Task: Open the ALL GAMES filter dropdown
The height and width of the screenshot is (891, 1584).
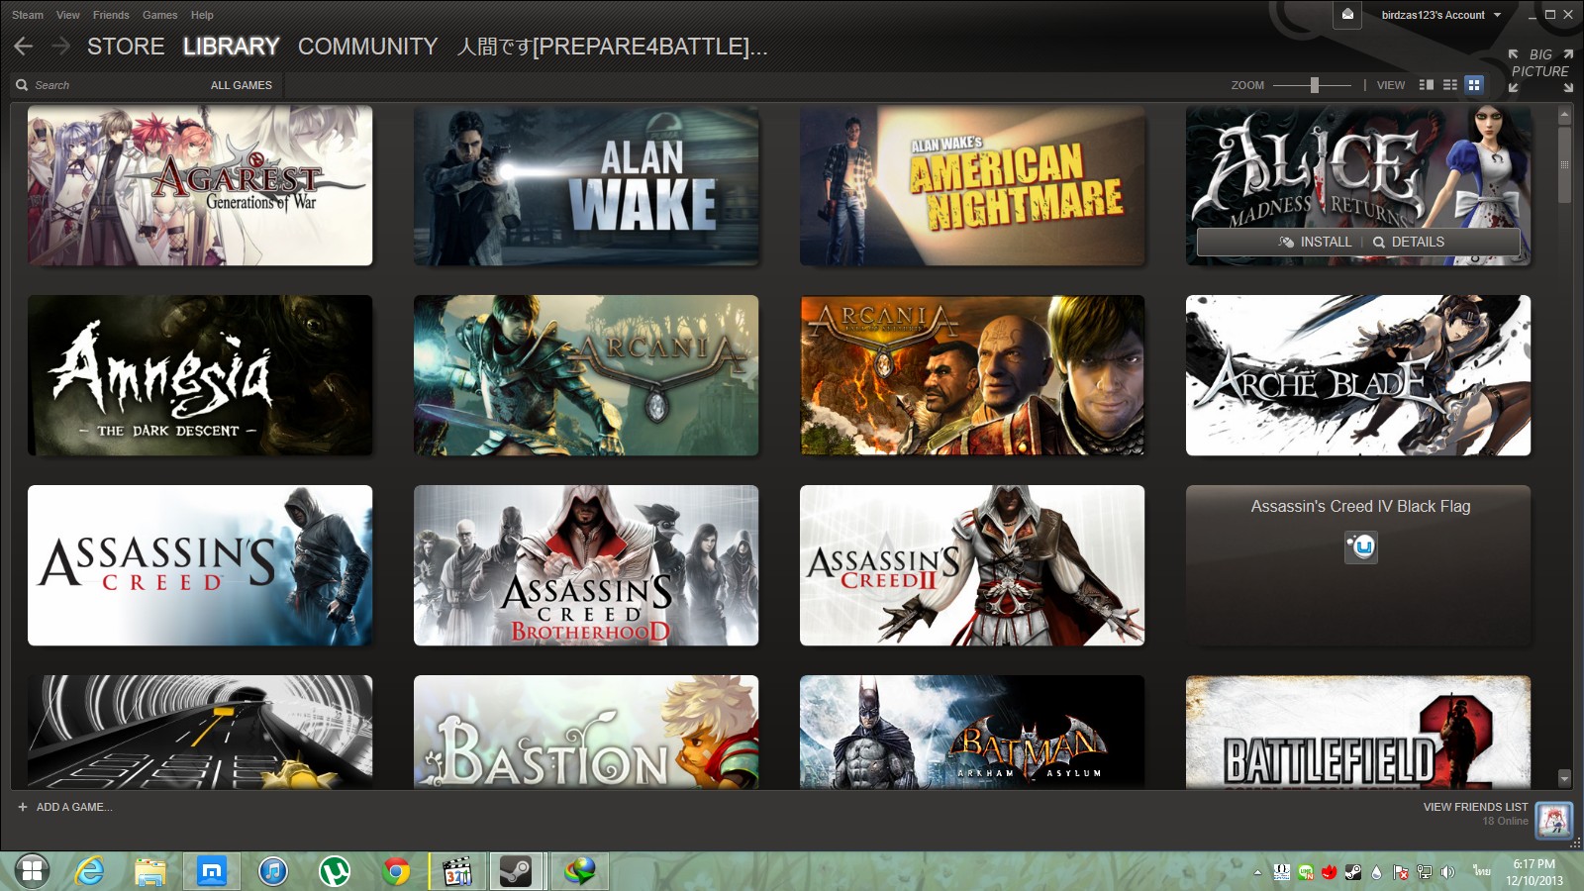Action: [x=242, y=85]
